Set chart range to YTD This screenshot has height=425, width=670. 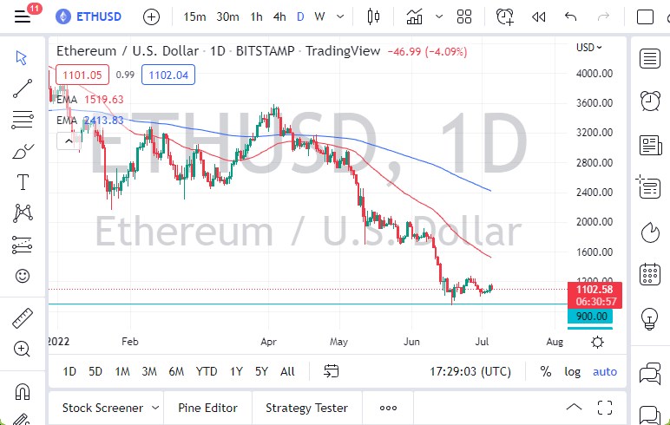(207, 371)
